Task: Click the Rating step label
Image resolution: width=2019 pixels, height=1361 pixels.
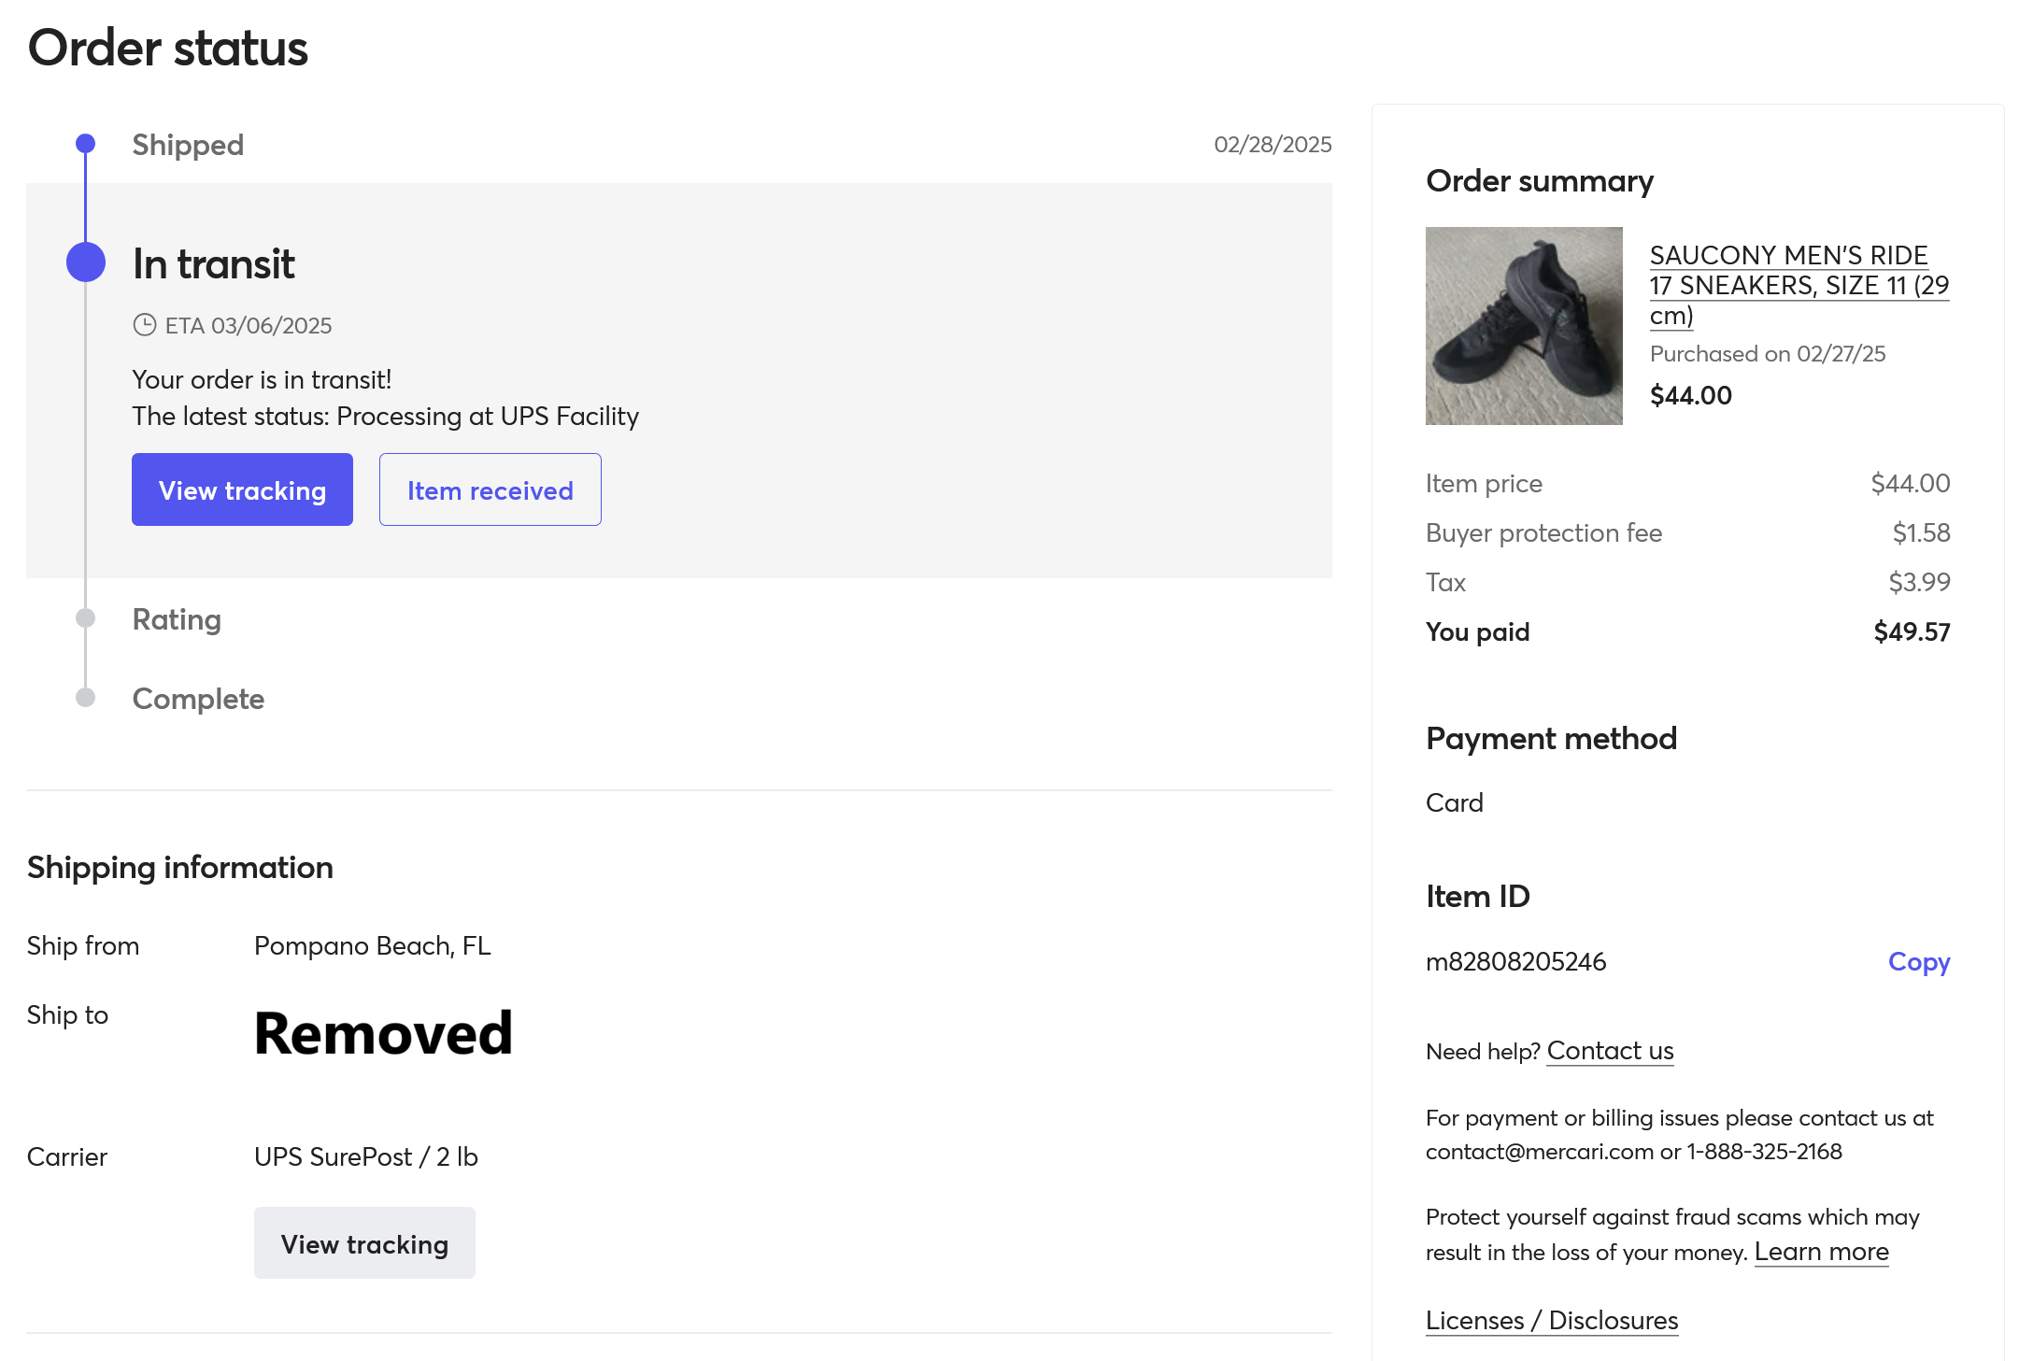Action: (177, 619)
